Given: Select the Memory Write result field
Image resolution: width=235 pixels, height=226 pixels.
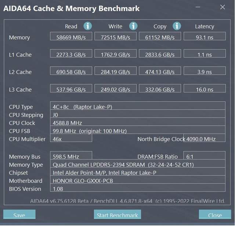Looking at the screenshot, I should (x=116, y=37).
